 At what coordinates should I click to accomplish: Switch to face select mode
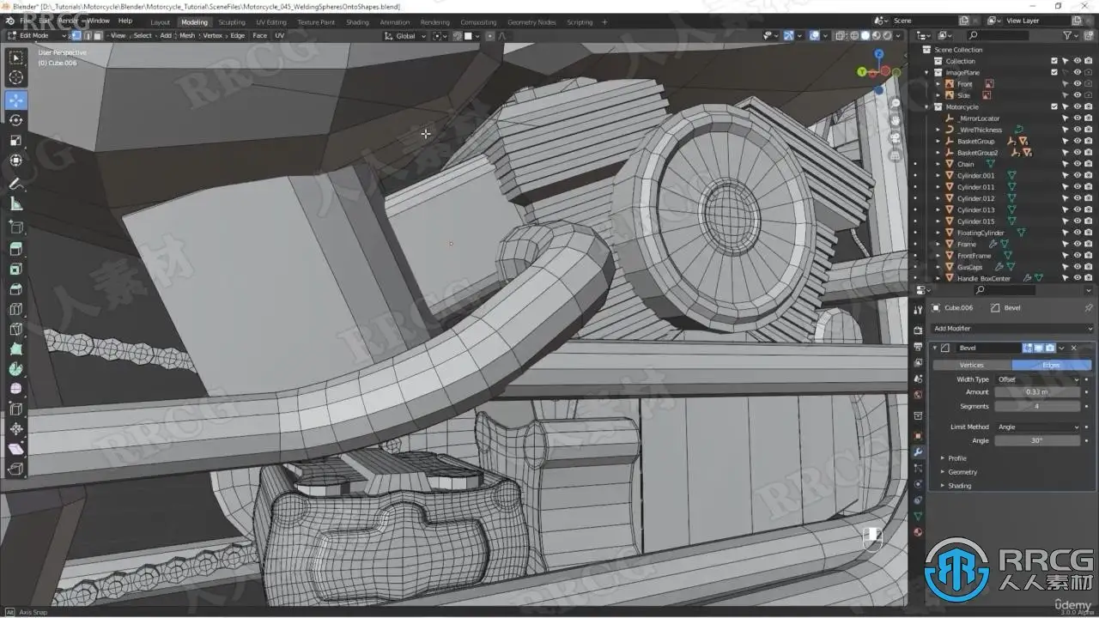[97, 35]
